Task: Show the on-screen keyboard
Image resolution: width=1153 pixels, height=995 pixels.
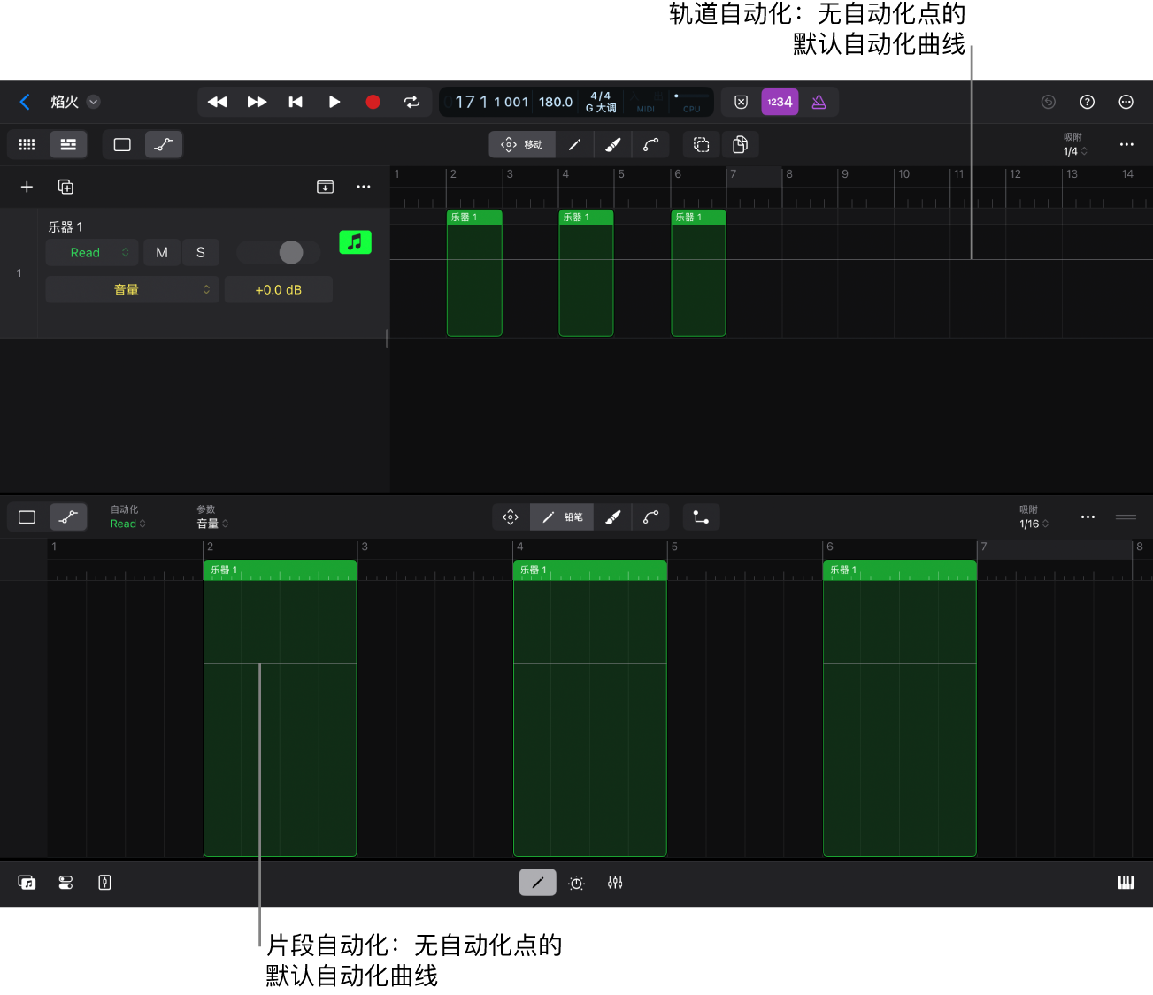Action: [1126, 883]
